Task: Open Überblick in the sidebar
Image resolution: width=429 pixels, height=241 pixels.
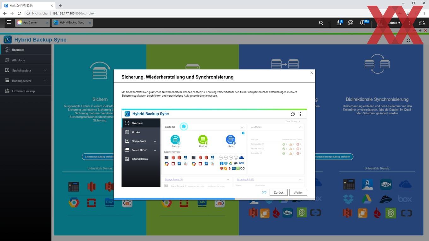Action: (x=26, y=50)
